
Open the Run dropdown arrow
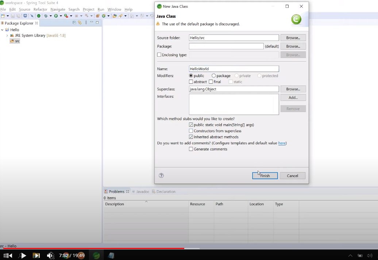61,16
